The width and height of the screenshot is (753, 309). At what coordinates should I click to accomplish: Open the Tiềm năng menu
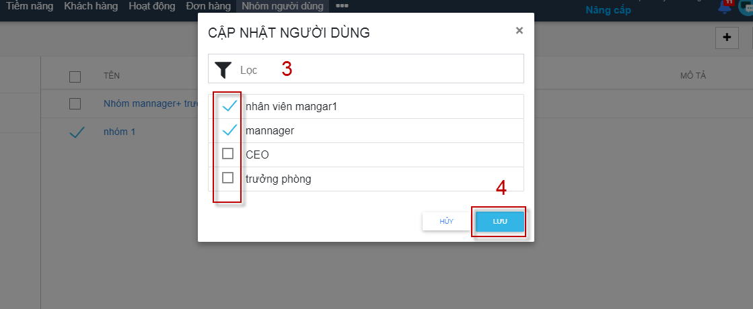pos(30,7)
